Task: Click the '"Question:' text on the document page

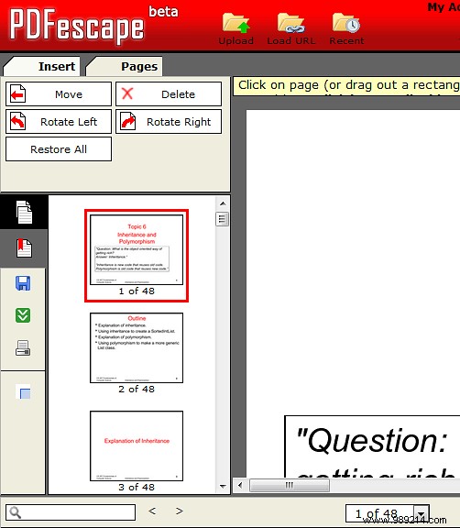Action: tap(371, 440)
